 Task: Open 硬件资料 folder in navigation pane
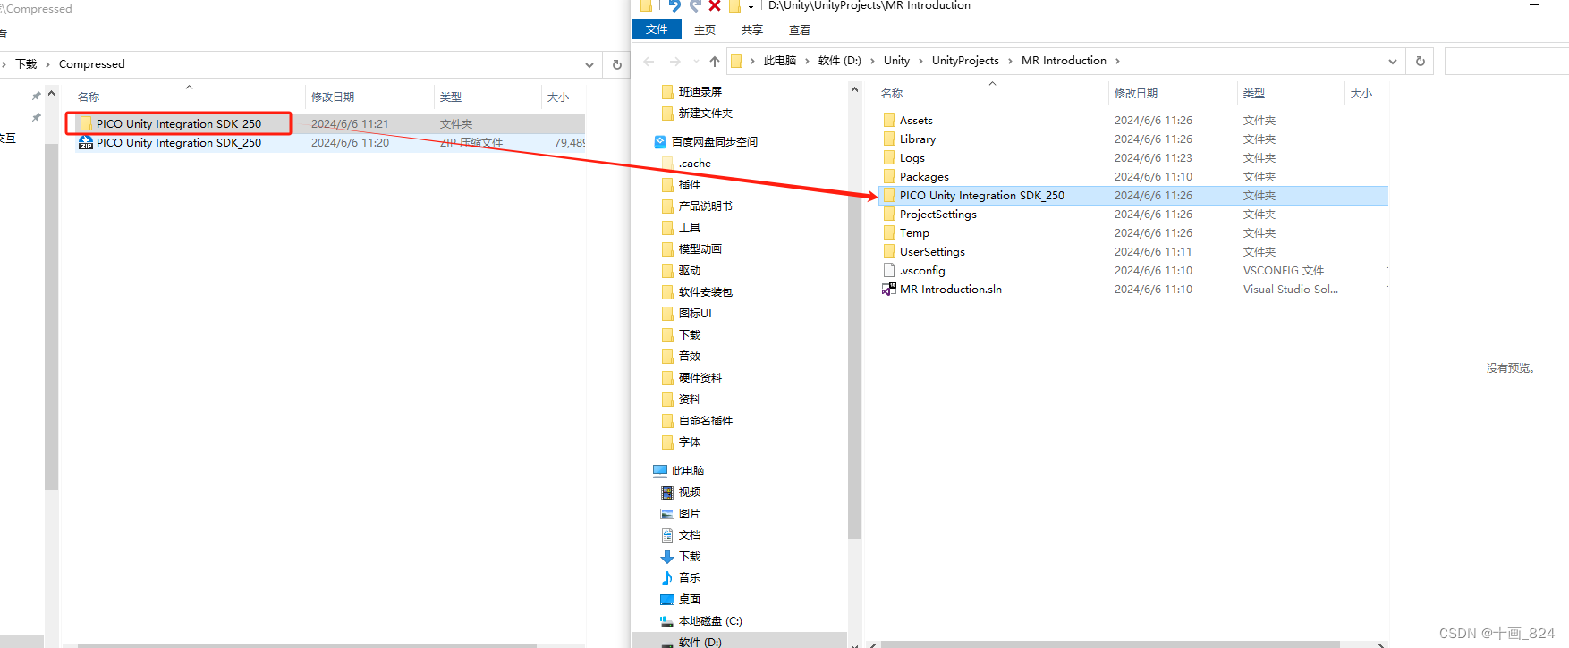[x=700, y=377]
